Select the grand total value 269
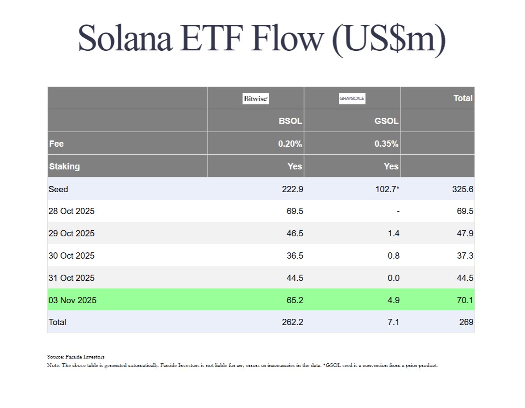 [x=466, y=322]
